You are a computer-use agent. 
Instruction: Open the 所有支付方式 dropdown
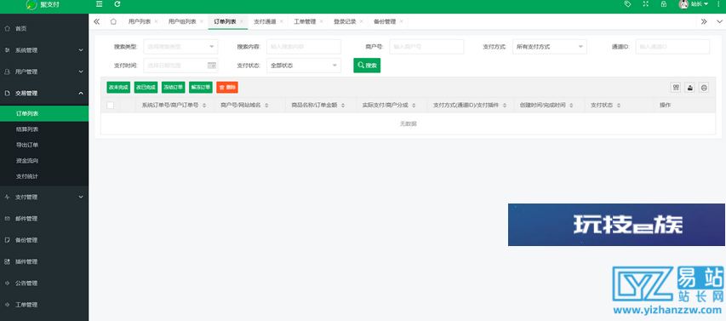click(550, 47)
